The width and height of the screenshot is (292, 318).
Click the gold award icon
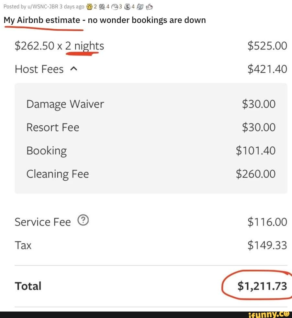pyautogui.click(x=90, y=6)
